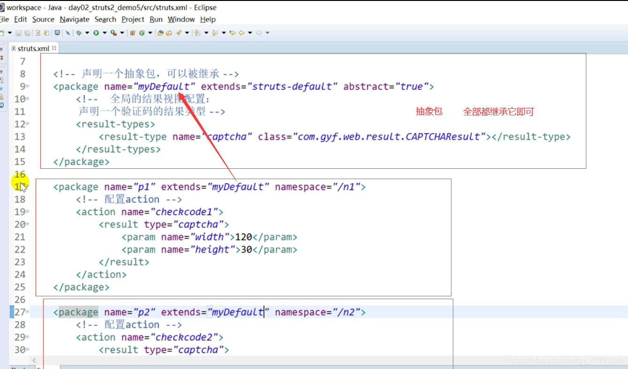628x369 pixels.
Task: Click the Save All toolbar icon
Action: [27, 33]
